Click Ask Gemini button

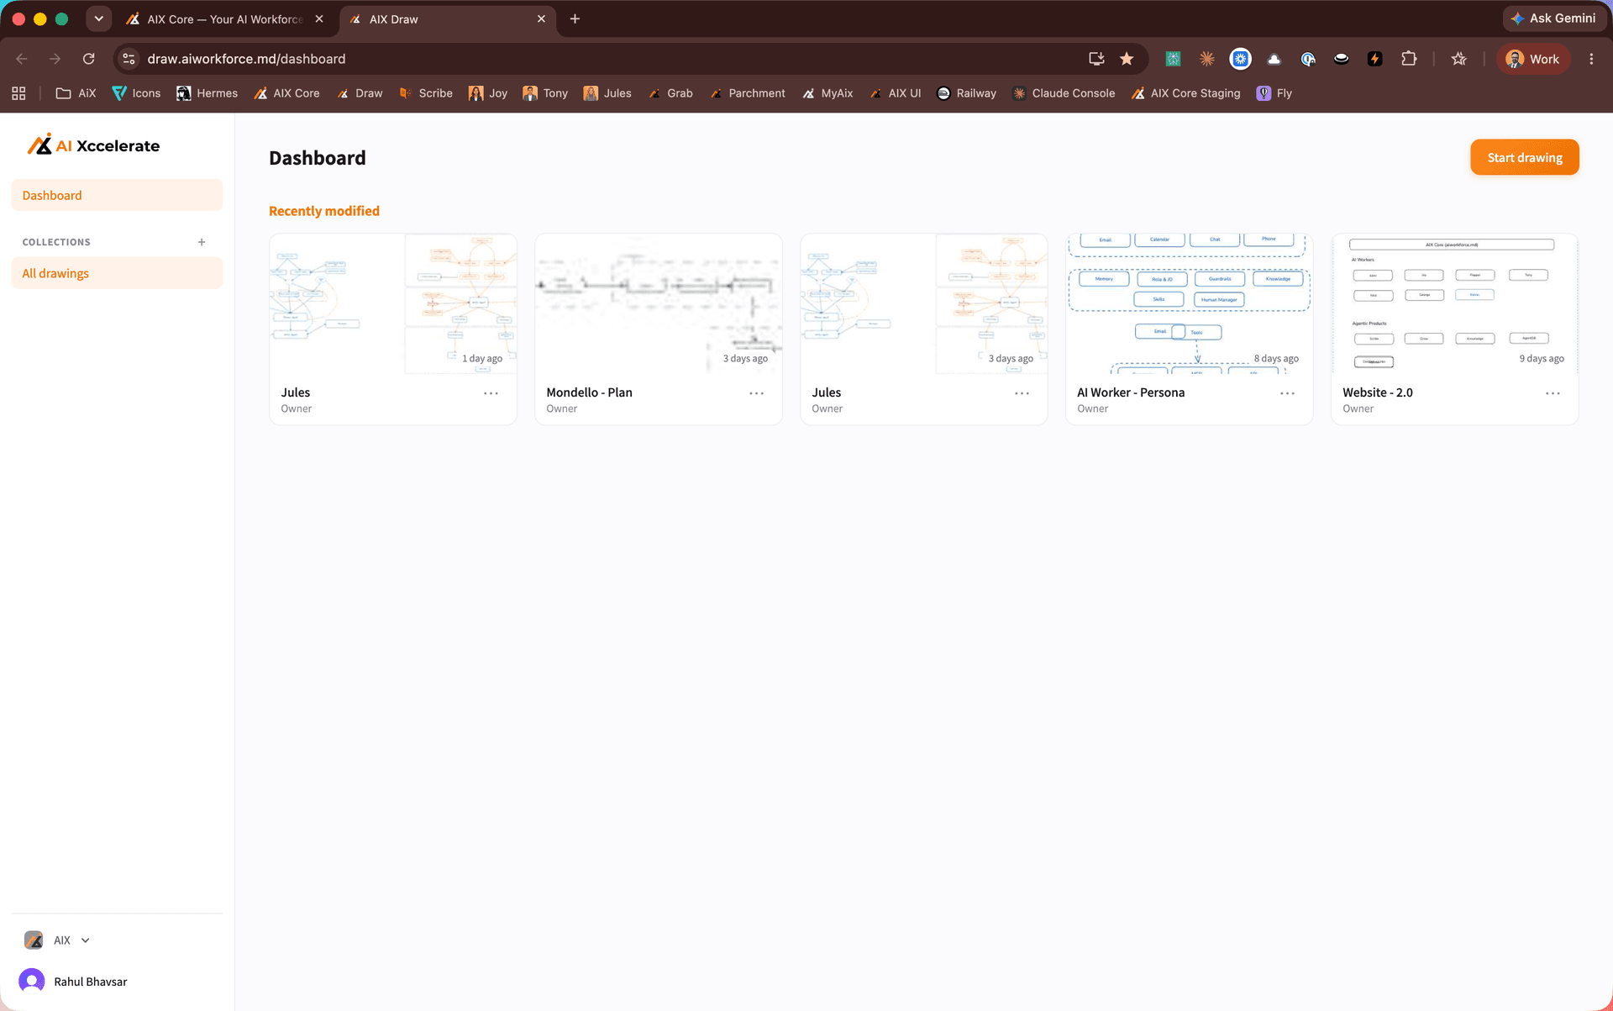(x=1553, y=18)
